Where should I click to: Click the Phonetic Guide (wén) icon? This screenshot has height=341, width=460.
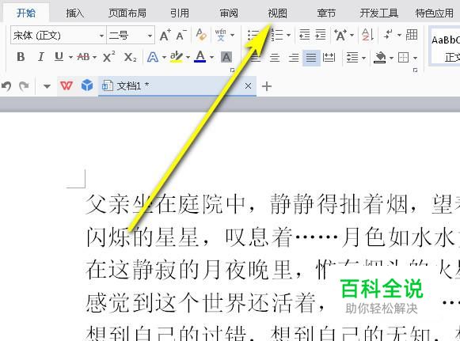[220, 35]
